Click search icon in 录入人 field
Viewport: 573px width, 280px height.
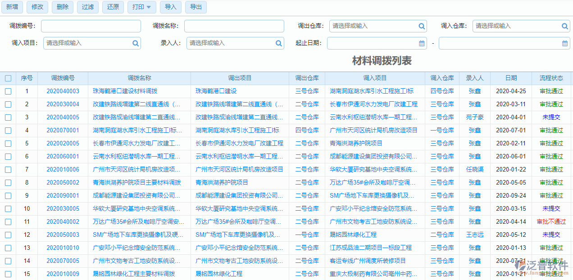(279, 44)
